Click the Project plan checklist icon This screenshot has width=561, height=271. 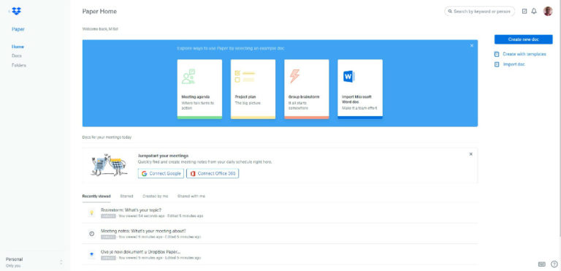click(x=245, y=76)
